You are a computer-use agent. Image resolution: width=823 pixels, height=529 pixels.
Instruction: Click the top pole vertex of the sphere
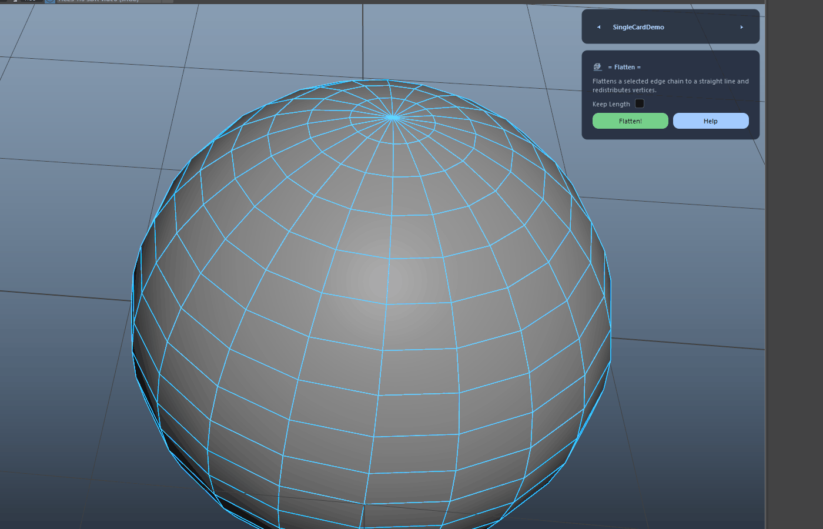click(393, 118)
